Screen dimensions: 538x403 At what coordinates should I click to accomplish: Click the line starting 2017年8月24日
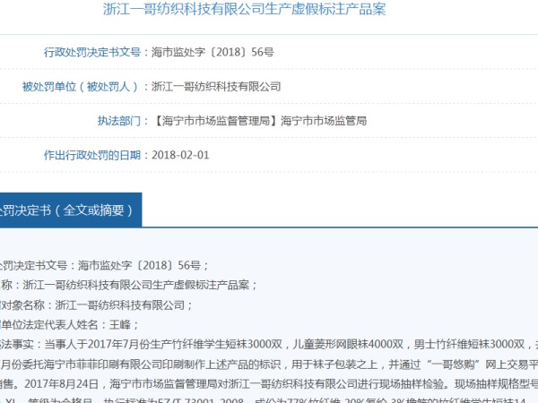(269, 384)
